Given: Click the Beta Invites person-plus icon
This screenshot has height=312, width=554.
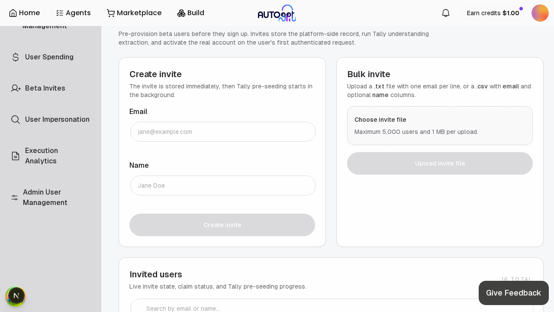Looking at the screenshot, I should tap(16, 88).
